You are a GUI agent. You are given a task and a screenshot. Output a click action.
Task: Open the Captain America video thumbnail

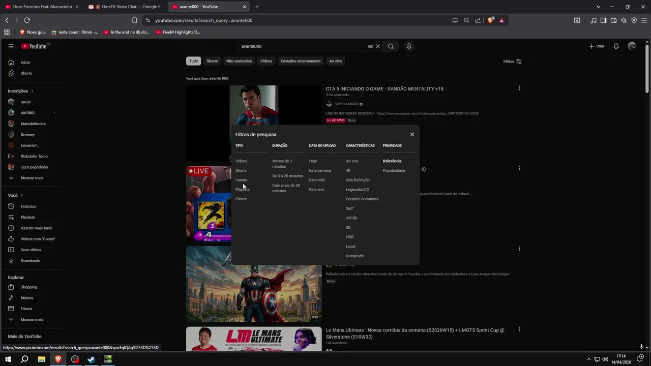[x=254, y=284]
